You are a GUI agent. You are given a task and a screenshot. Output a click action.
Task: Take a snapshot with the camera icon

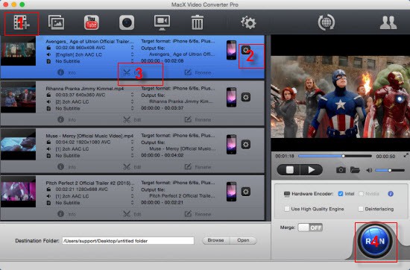(341, 170)
